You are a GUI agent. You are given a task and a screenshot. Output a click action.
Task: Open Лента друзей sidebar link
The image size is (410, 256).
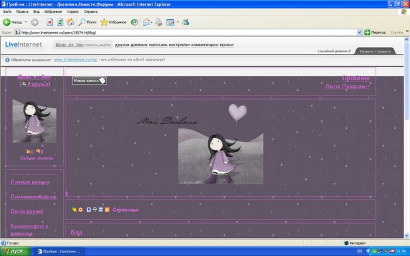point(27,211)
